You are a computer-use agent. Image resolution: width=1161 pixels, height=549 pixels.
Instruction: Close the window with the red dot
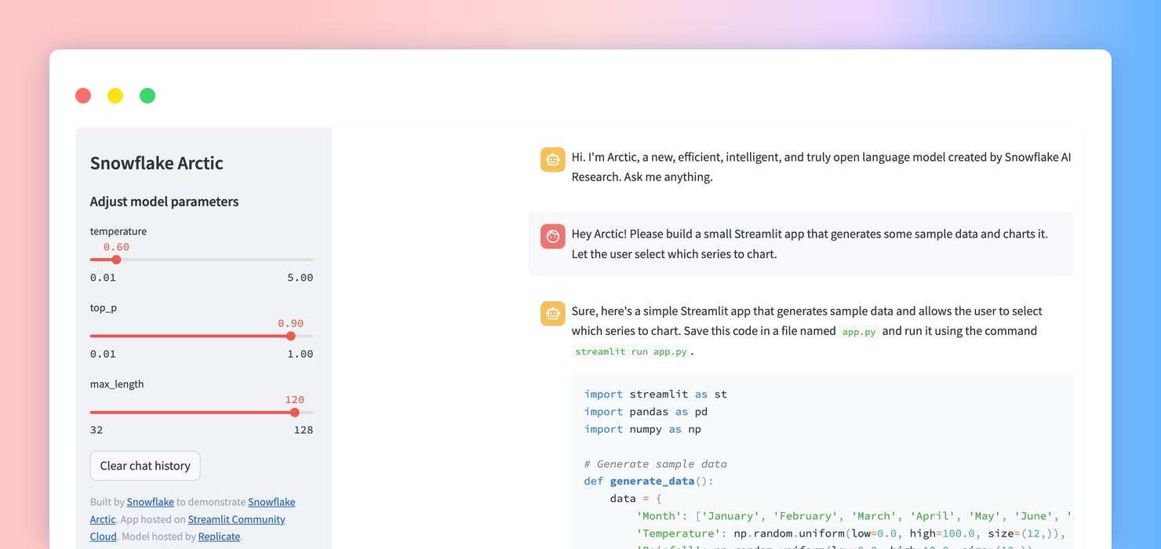click(x=83, y=96)
